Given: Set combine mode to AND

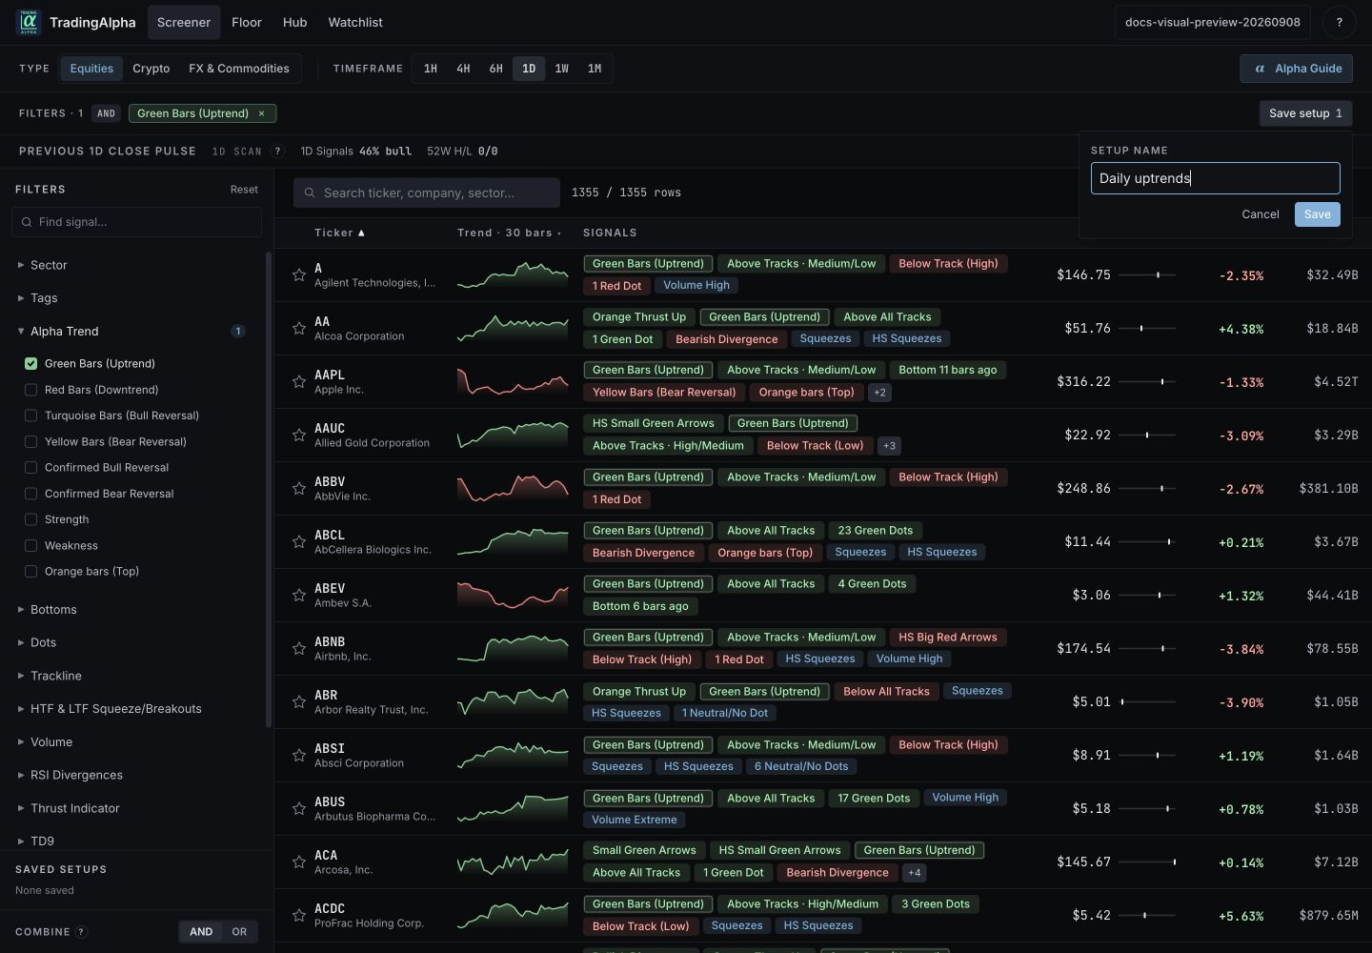Looking at the screenshot, I should [x=201, y=932].
